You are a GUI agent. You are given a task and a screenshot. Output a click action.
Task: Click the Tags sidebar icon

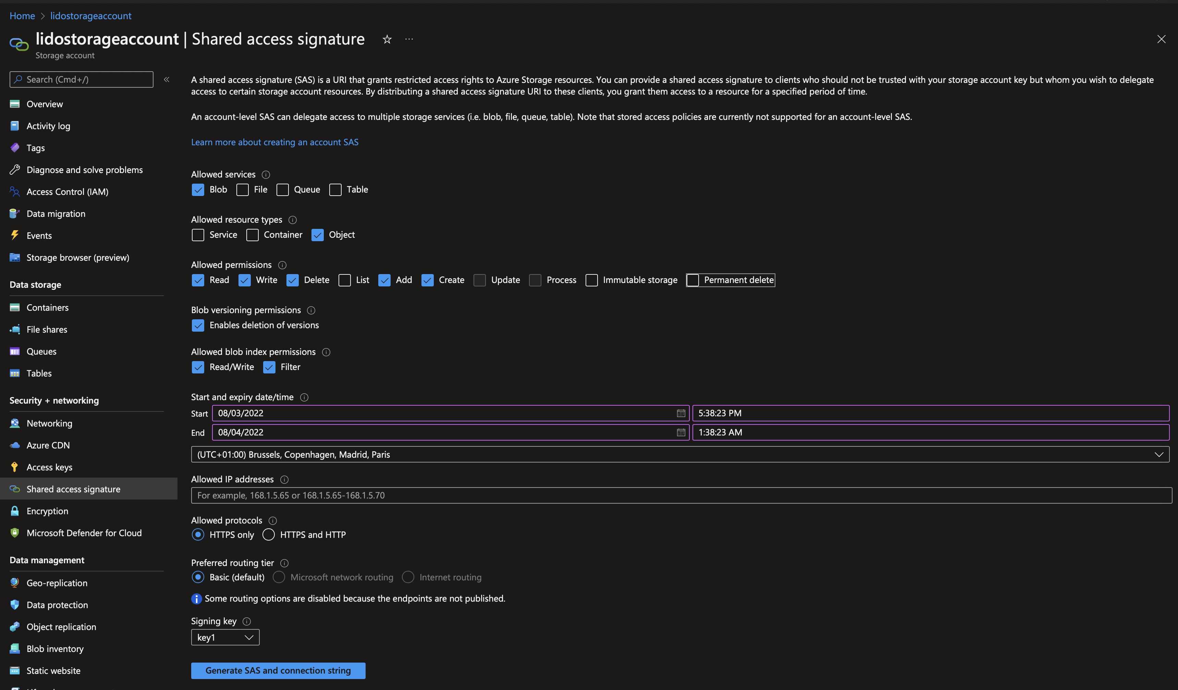click(x=15, y=148)
